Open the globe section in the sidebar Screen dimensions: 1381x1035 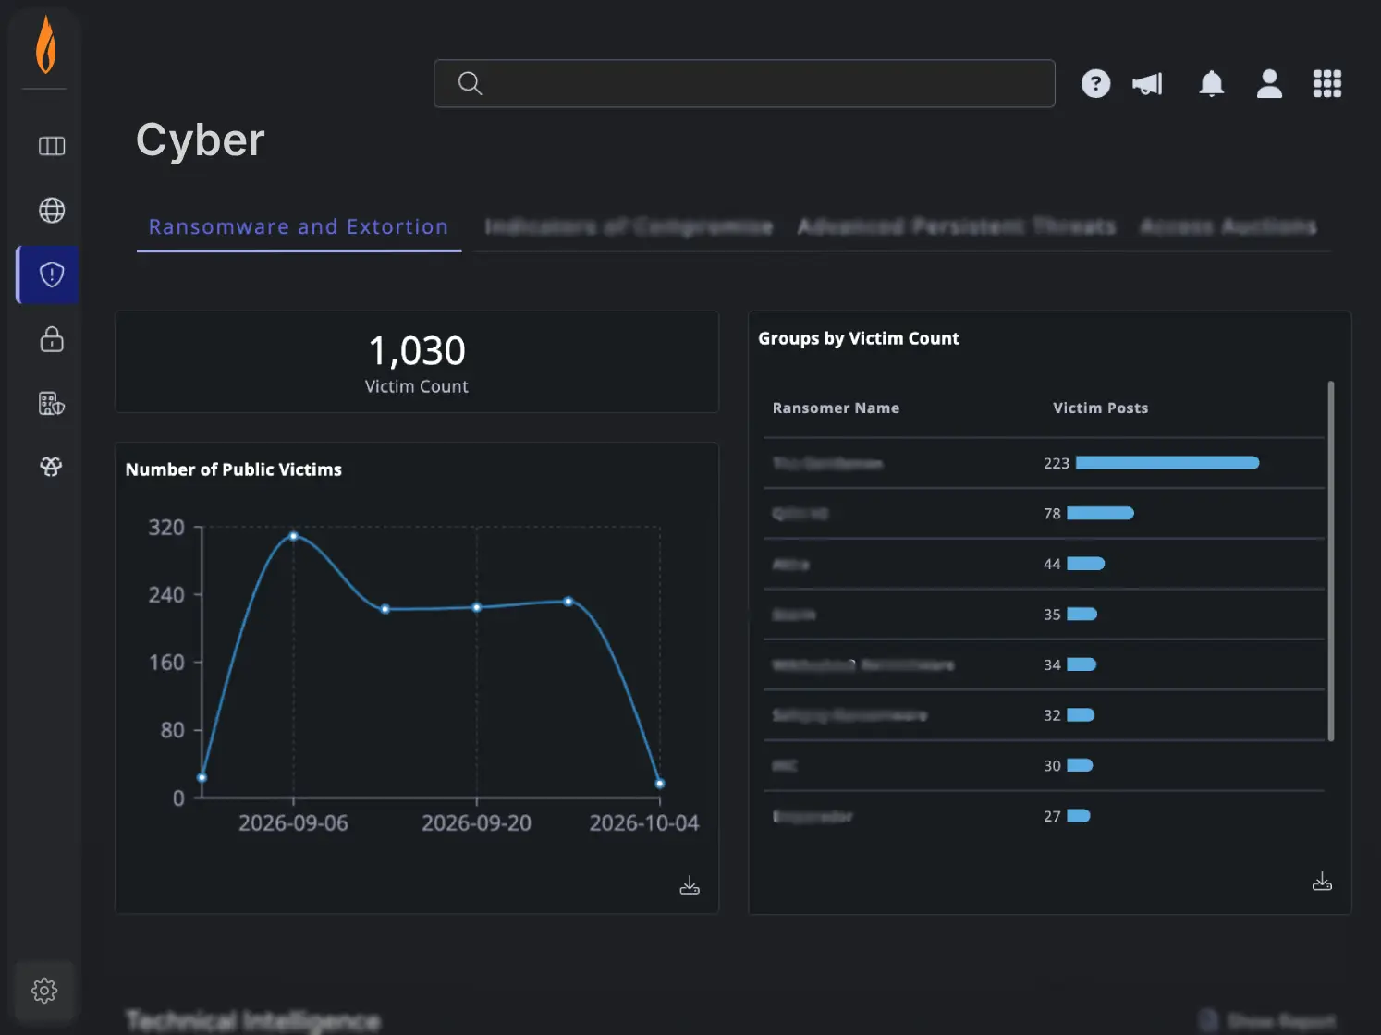coord(52,211)
